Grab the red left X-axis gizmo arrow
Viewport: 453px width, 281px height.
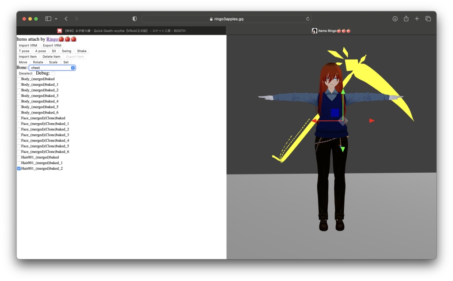pyautogui.click(x=314, y=121)
